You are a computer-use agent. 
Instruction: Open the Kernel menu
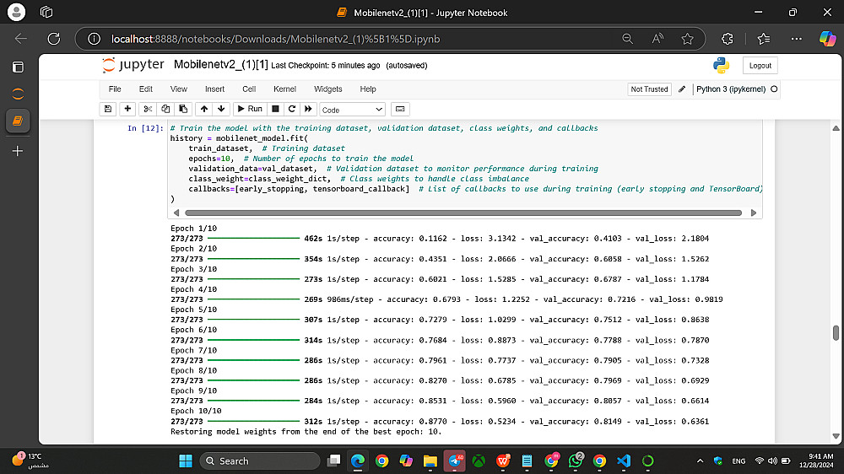(x=284, y=89)
